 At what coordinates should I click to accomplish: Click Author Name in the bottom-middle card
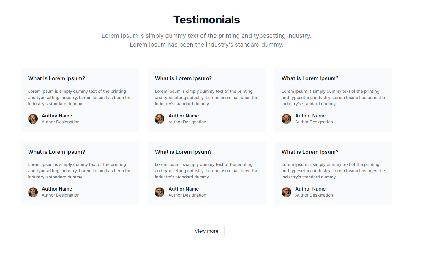(184, 189)
